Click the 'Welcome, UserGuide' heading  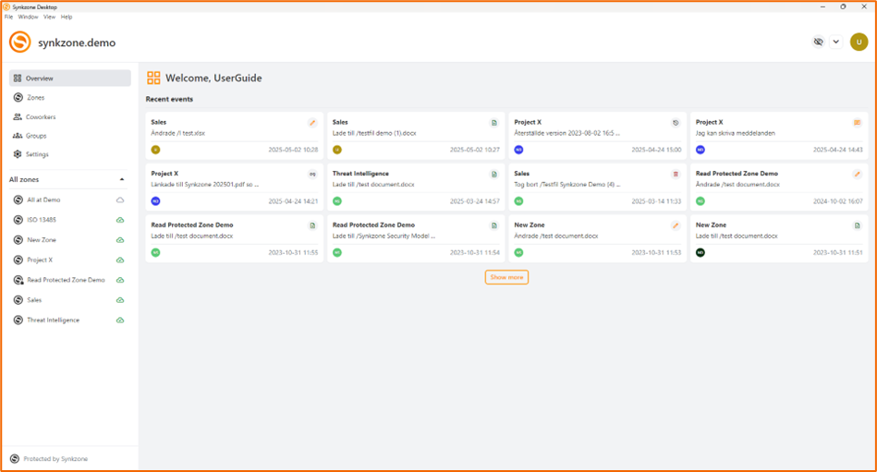213,79
